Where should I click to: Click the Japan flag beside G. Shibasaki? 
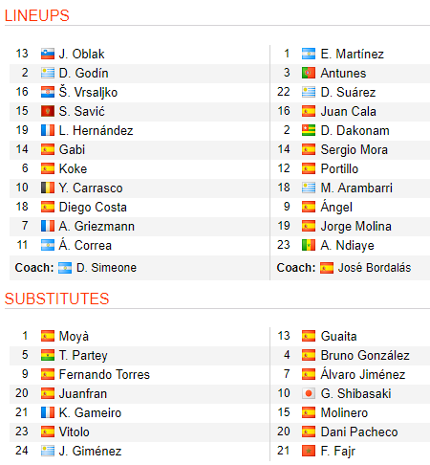pos(309,393)
